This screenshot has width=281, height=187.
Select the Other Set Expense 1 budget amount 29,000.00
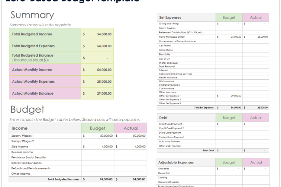[x=236, y=96]
